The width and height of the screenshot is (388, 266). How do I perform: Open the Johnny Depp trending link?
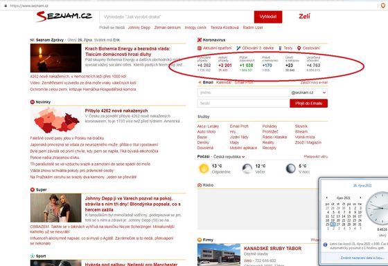139,28
